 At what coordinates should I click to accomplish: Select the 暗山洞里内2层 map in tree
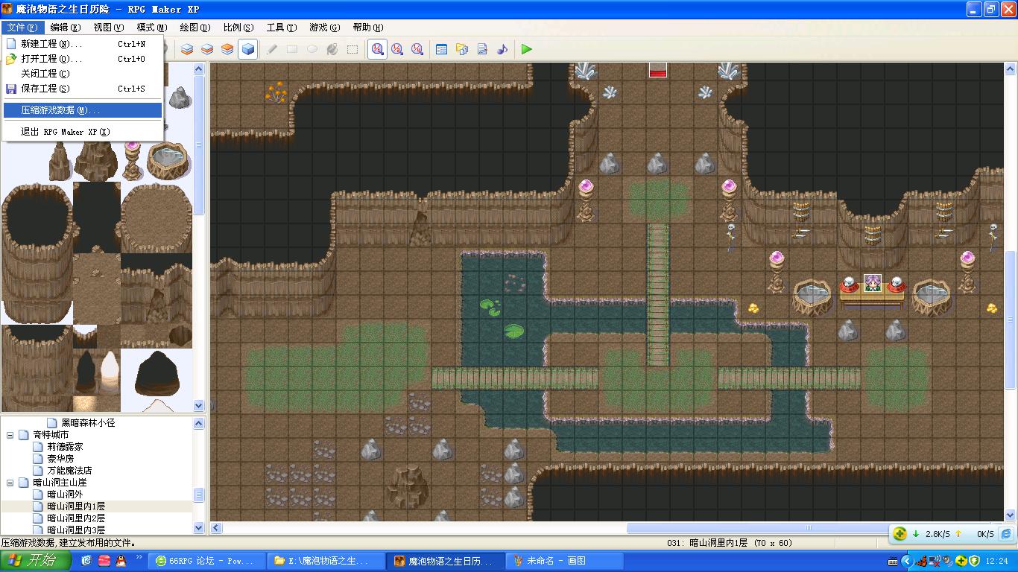click(76, 518)
